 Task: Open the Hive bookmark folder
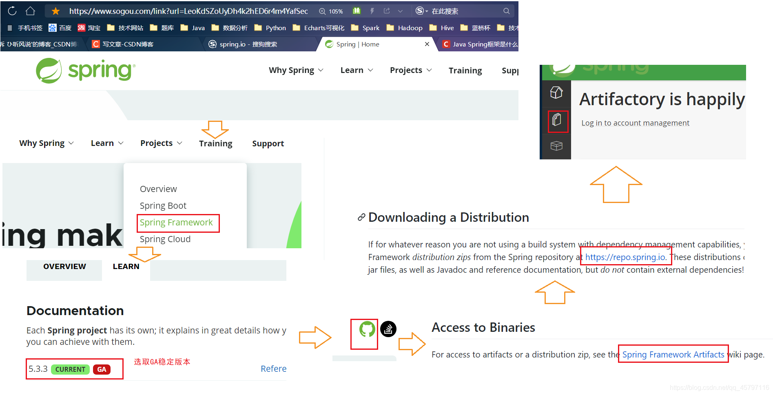pyautogui.click(x=441, y=28)
